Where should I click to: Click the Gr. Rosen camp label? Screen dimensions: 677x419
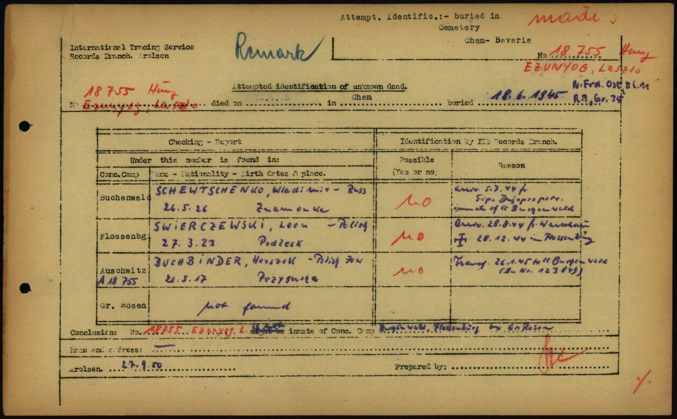(x=123, y=305)
